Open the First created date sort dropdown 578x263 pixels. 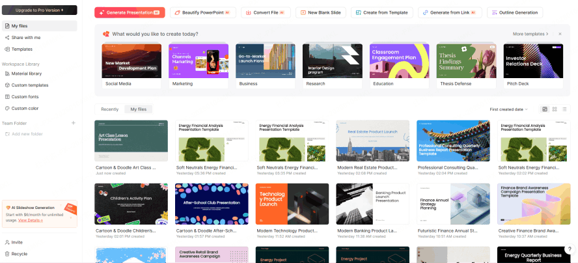(x=509, y=109)
